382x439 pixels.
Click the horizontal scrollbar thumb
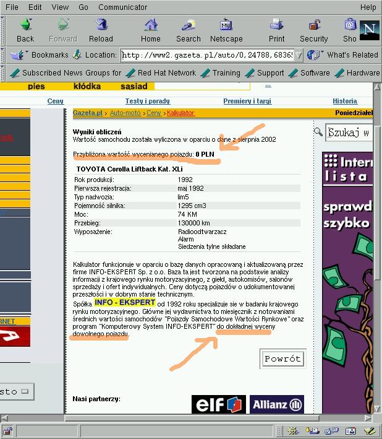pos(192,419)
